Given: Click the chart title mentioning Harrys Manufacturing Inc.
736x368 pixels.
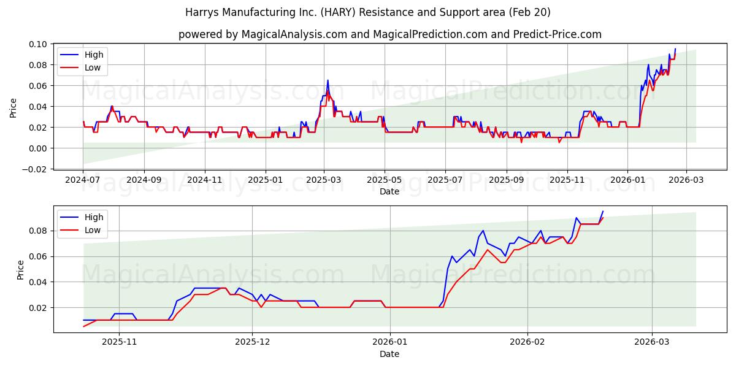Looking at the screenshot, I should coord(368,12).
